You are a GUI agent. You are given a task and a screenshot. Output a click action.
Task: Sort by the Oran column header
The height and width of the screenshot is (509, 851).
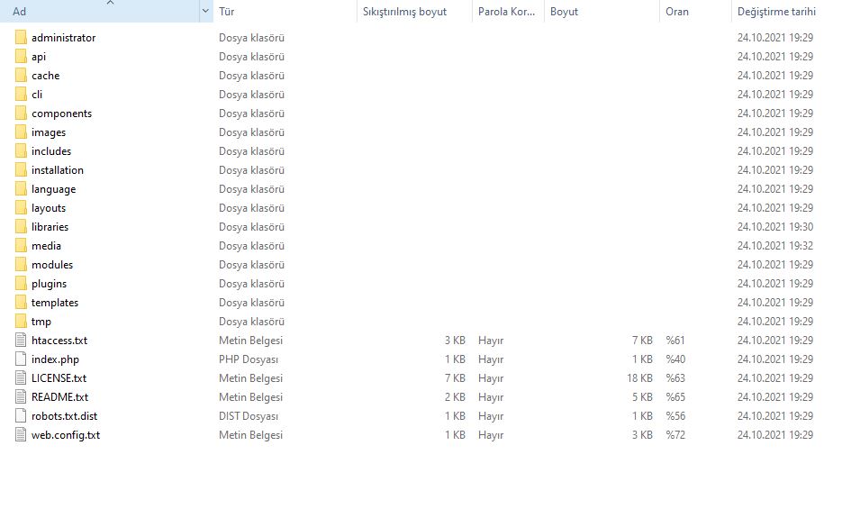pyautogui.click(x=695, y=11)
